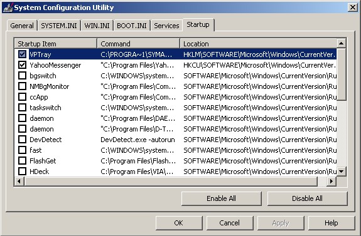The image size is (361, 236).
Task: Click the Disable All button
Action: tap(307, 198)
